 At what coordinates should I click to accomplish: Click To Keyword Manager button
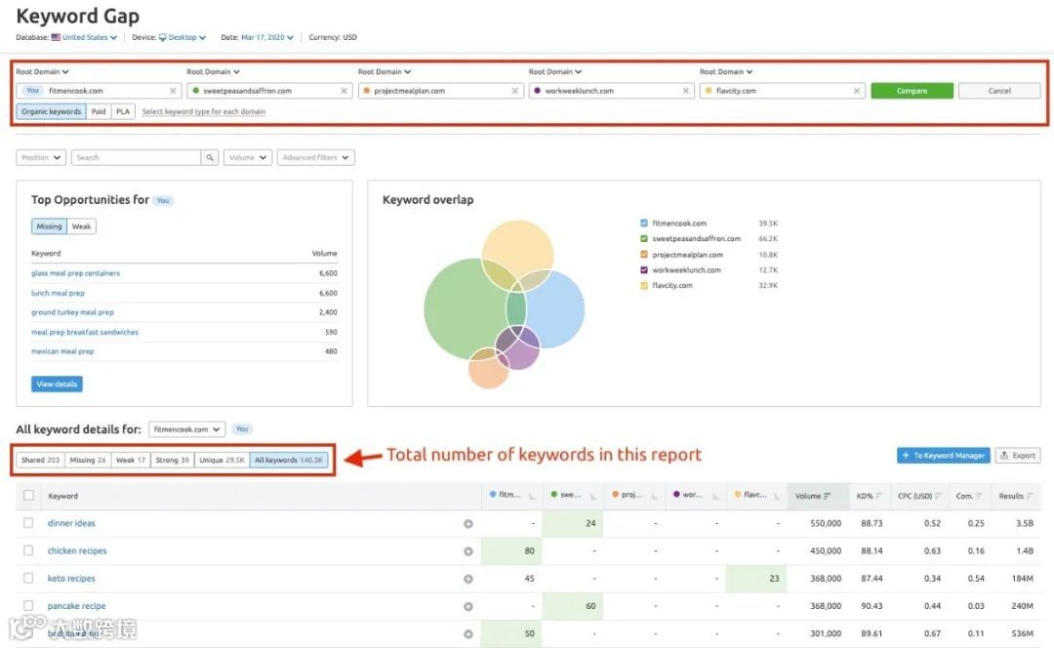[943, 456]
